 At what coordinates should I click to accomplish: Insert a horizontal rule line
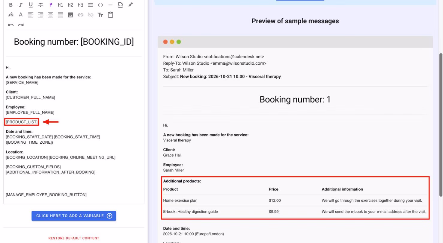(110, 5)
